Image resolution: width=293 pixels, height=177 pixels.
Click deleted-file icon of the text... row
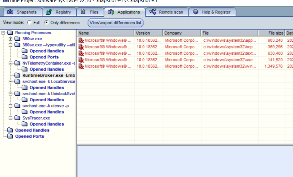(81, 53)
